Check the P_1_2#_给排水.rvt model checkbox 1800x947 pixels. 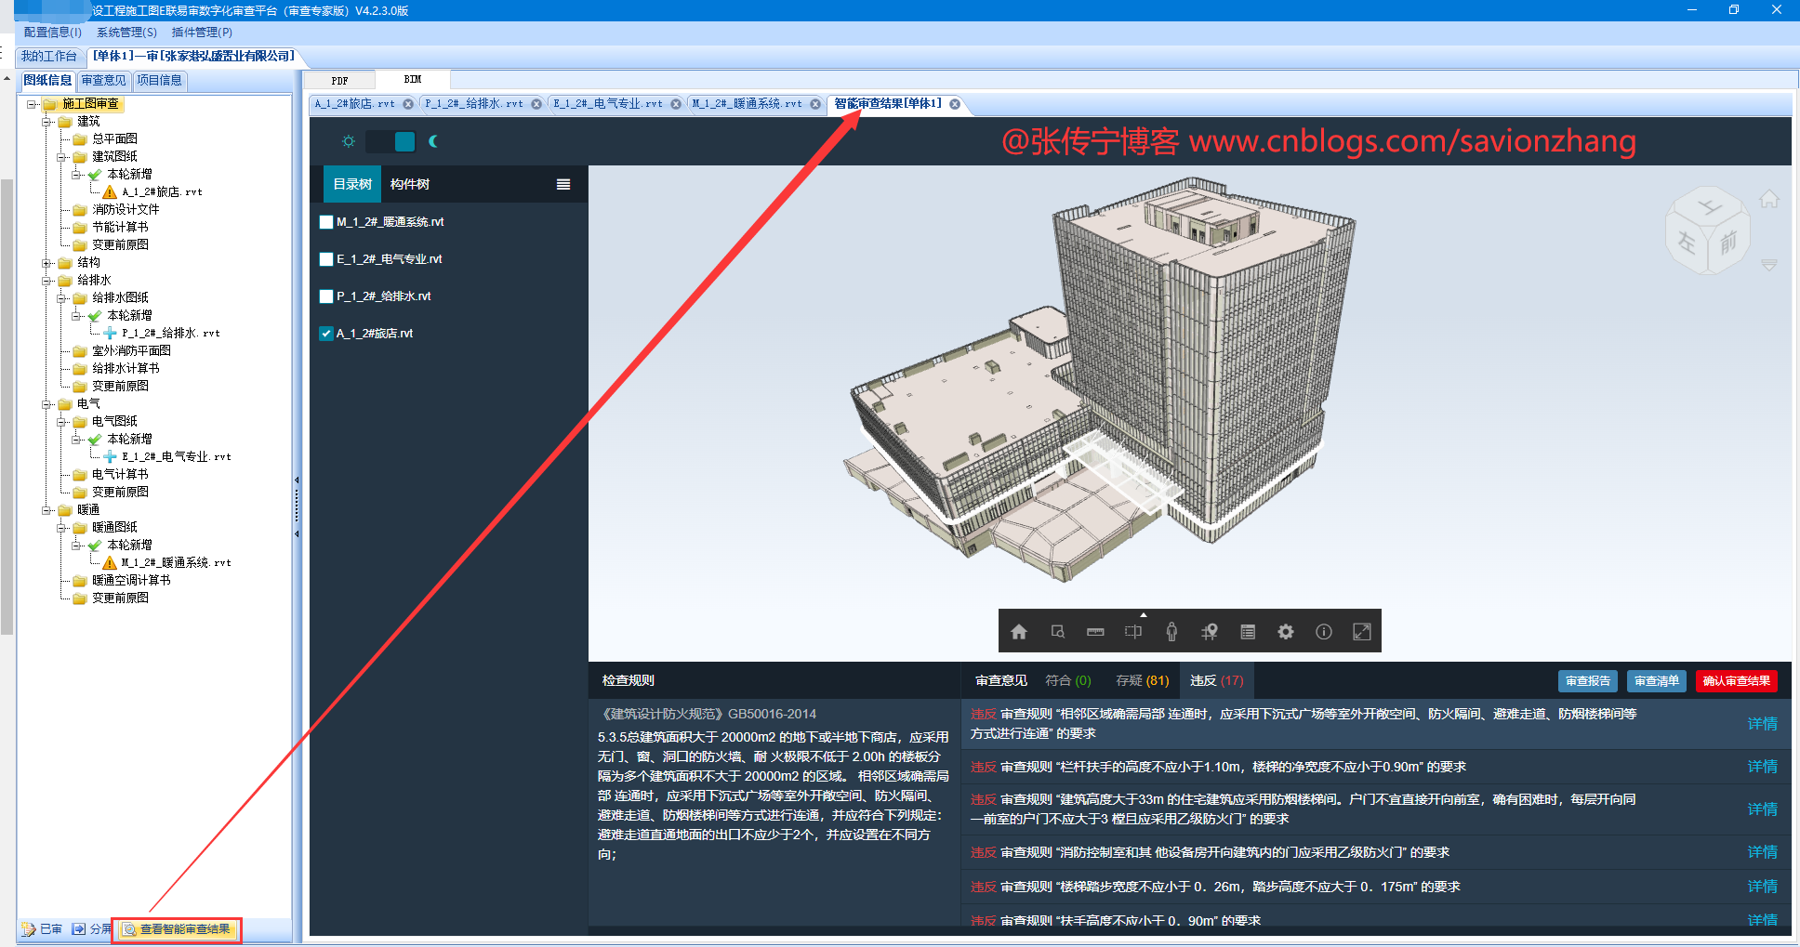(x=326, y=296)
